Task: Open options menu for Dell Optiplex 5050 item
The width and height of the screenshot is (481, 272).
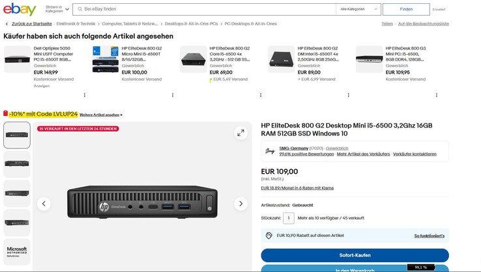Action: [84, 95]
